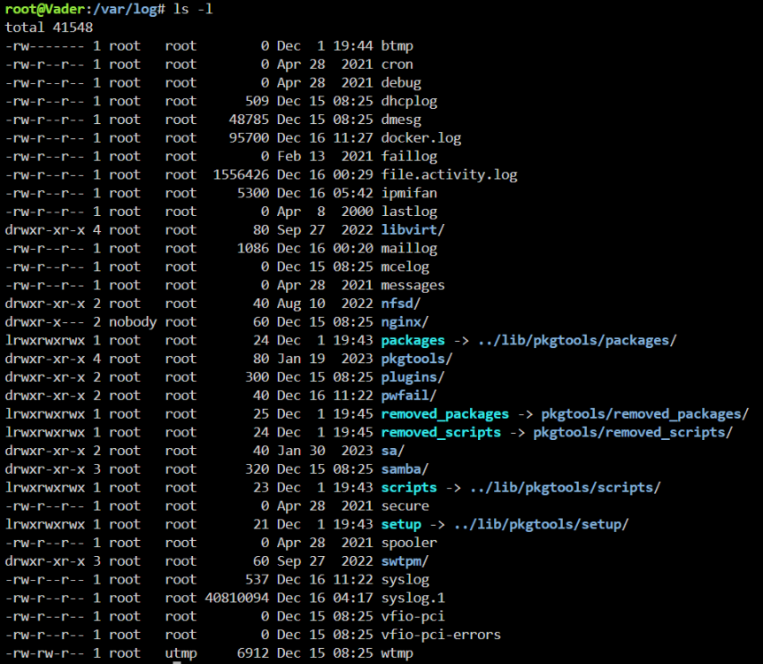Click the packages symlink name
Image resolution: width=763 pixels, height=664 pixels.
pos(412,341)
